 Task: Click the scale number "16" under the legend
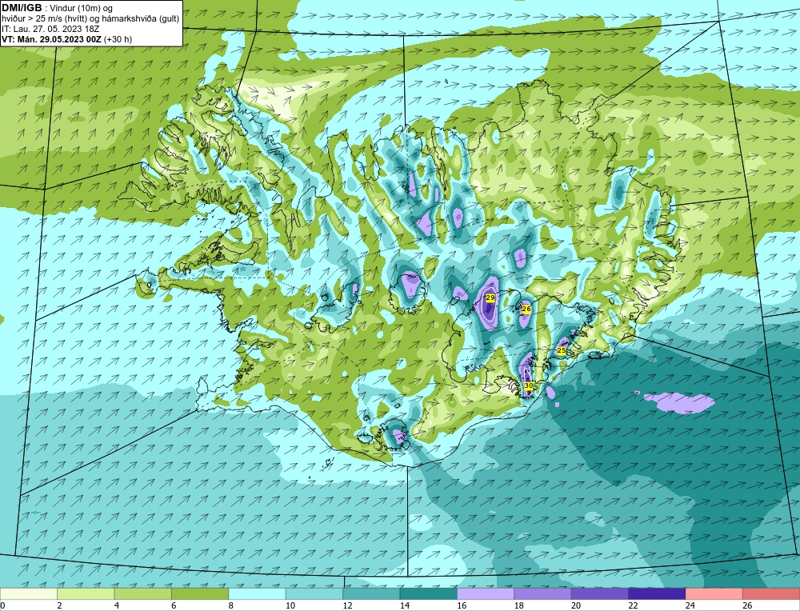[462, 605]
